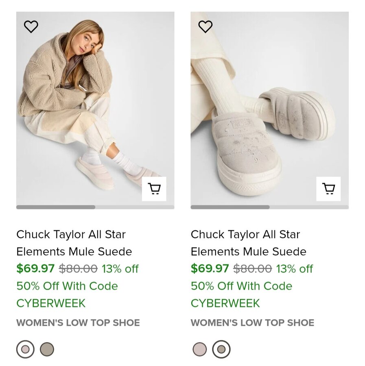Choose the pink swatch on right product
The image size is (365, 366).
coord(200,349)
